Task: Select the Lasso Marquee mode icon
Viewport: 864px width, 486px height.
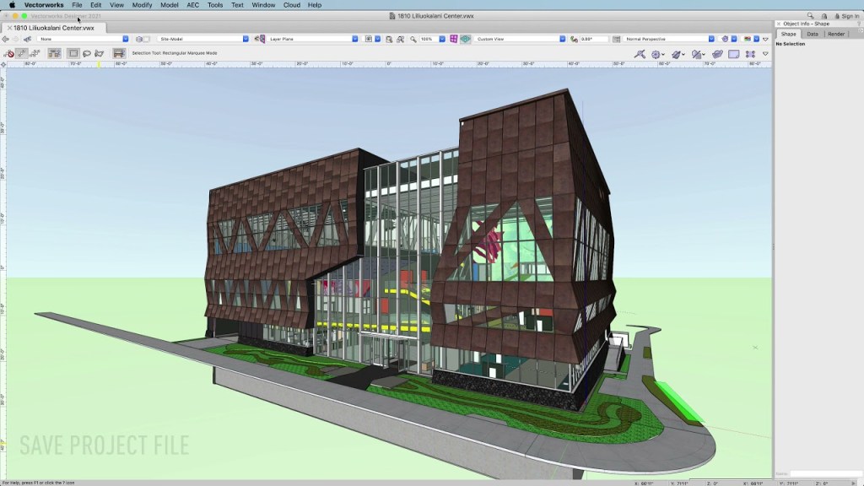Action: [87, 53]
